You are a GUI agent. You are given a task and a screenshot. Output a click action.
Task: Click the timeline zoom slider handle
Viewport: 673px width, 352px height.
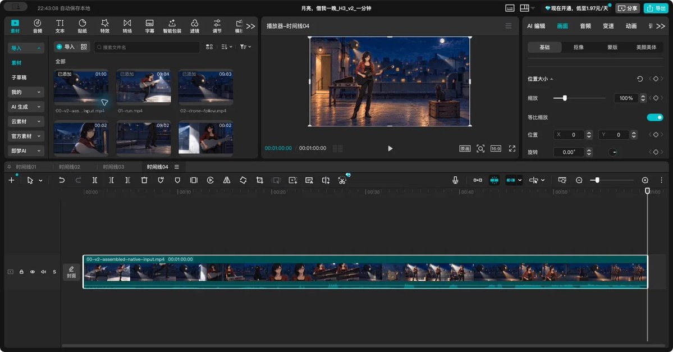(x=597, y=180)
